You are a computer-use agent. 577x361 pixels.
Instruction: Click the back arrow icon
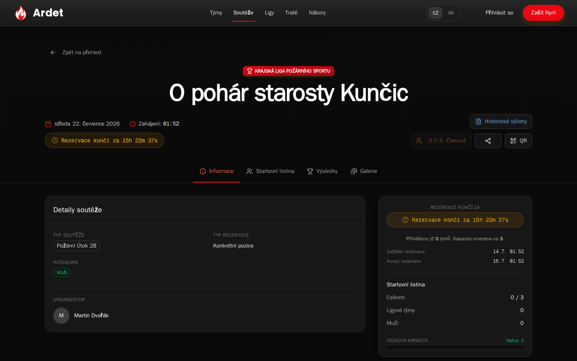click(x=53, y=53)
